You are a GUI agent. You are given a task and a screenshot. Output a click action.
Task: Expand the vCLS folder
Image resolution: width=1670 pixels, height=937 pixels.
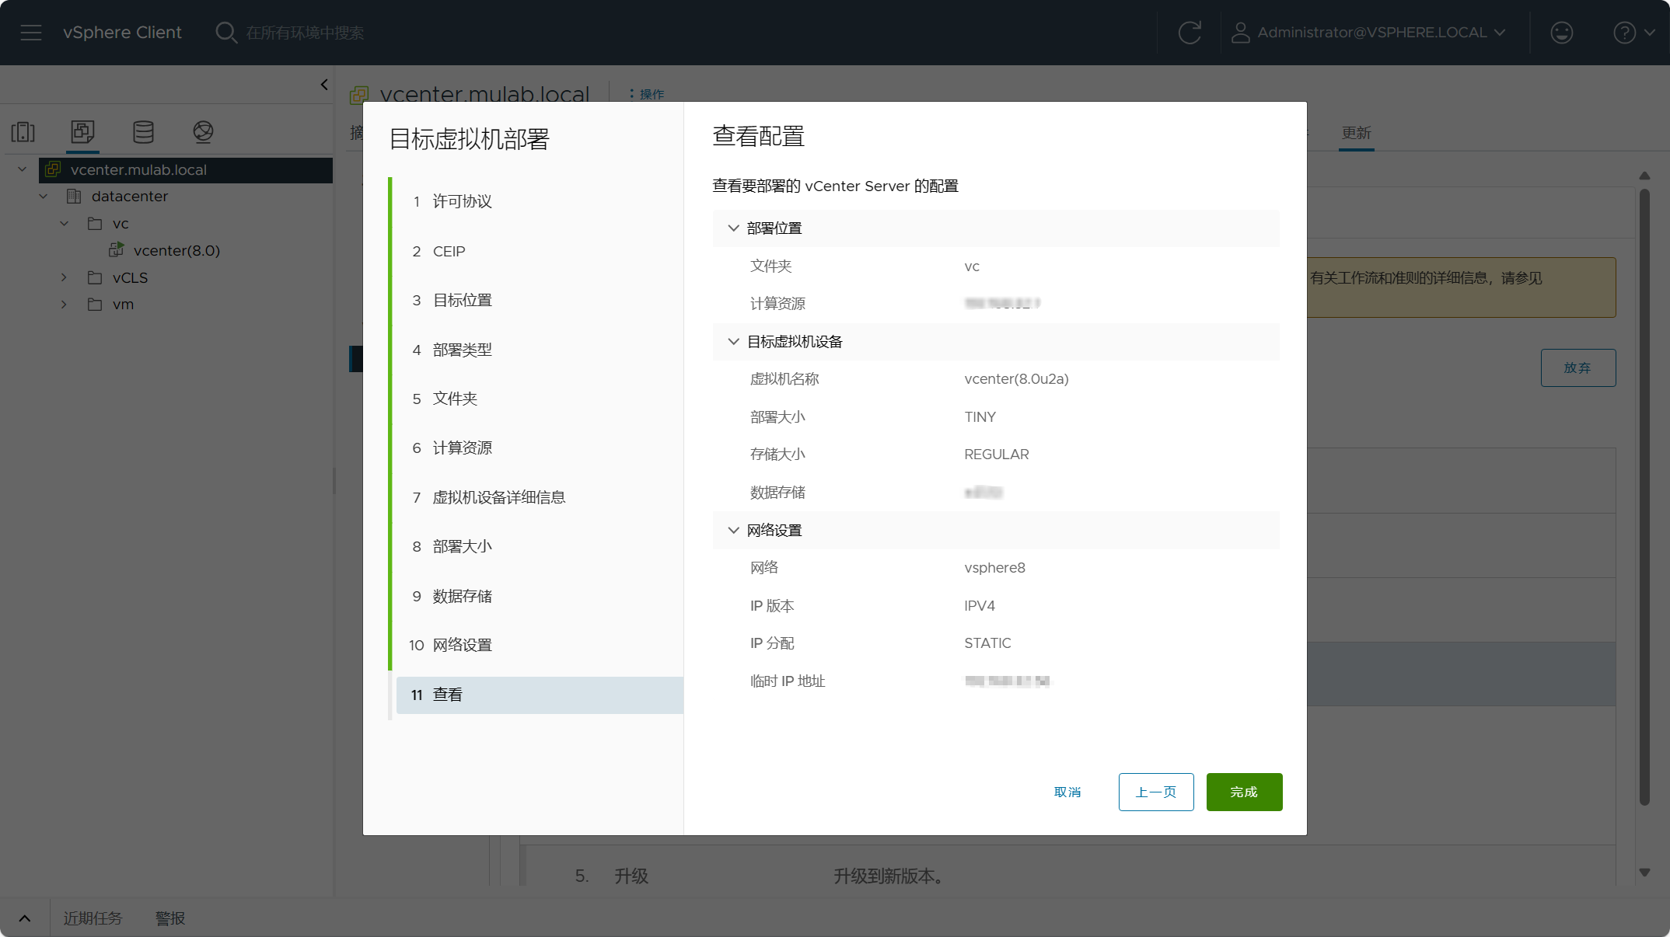tap(65, 277)
